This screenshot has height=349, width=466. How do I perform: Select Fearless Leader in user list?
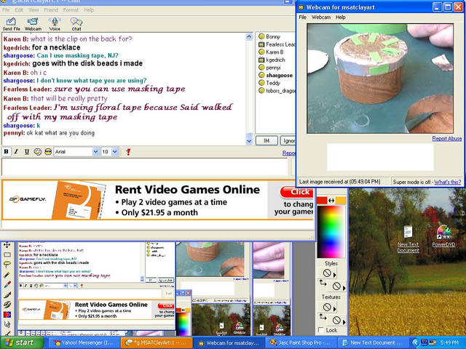point(277,44)
